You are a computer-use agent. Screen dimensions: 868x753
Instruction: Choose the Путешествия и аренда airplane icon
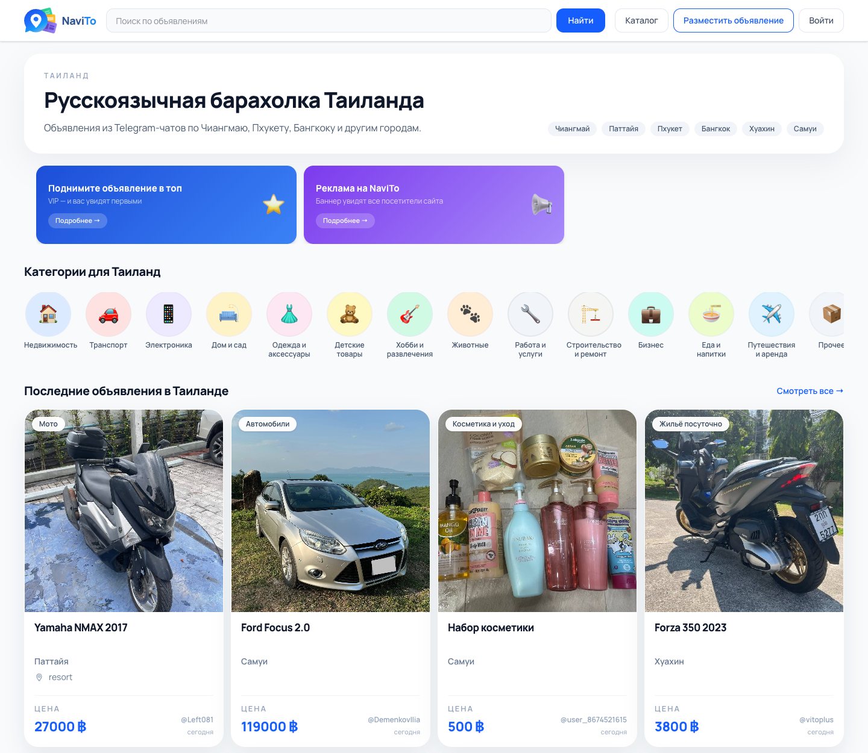point(772,314)
